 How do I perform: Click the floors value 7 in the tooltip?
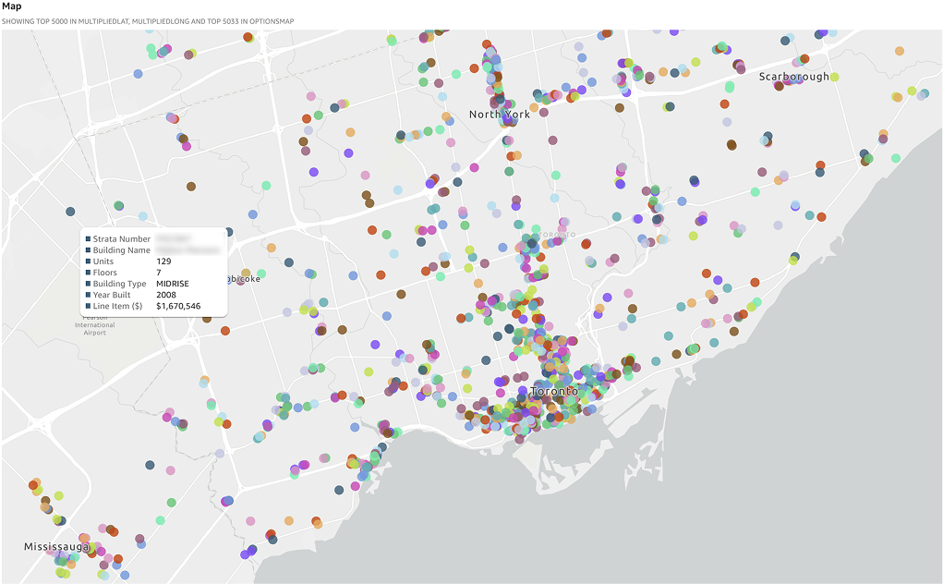pos(159,273)
